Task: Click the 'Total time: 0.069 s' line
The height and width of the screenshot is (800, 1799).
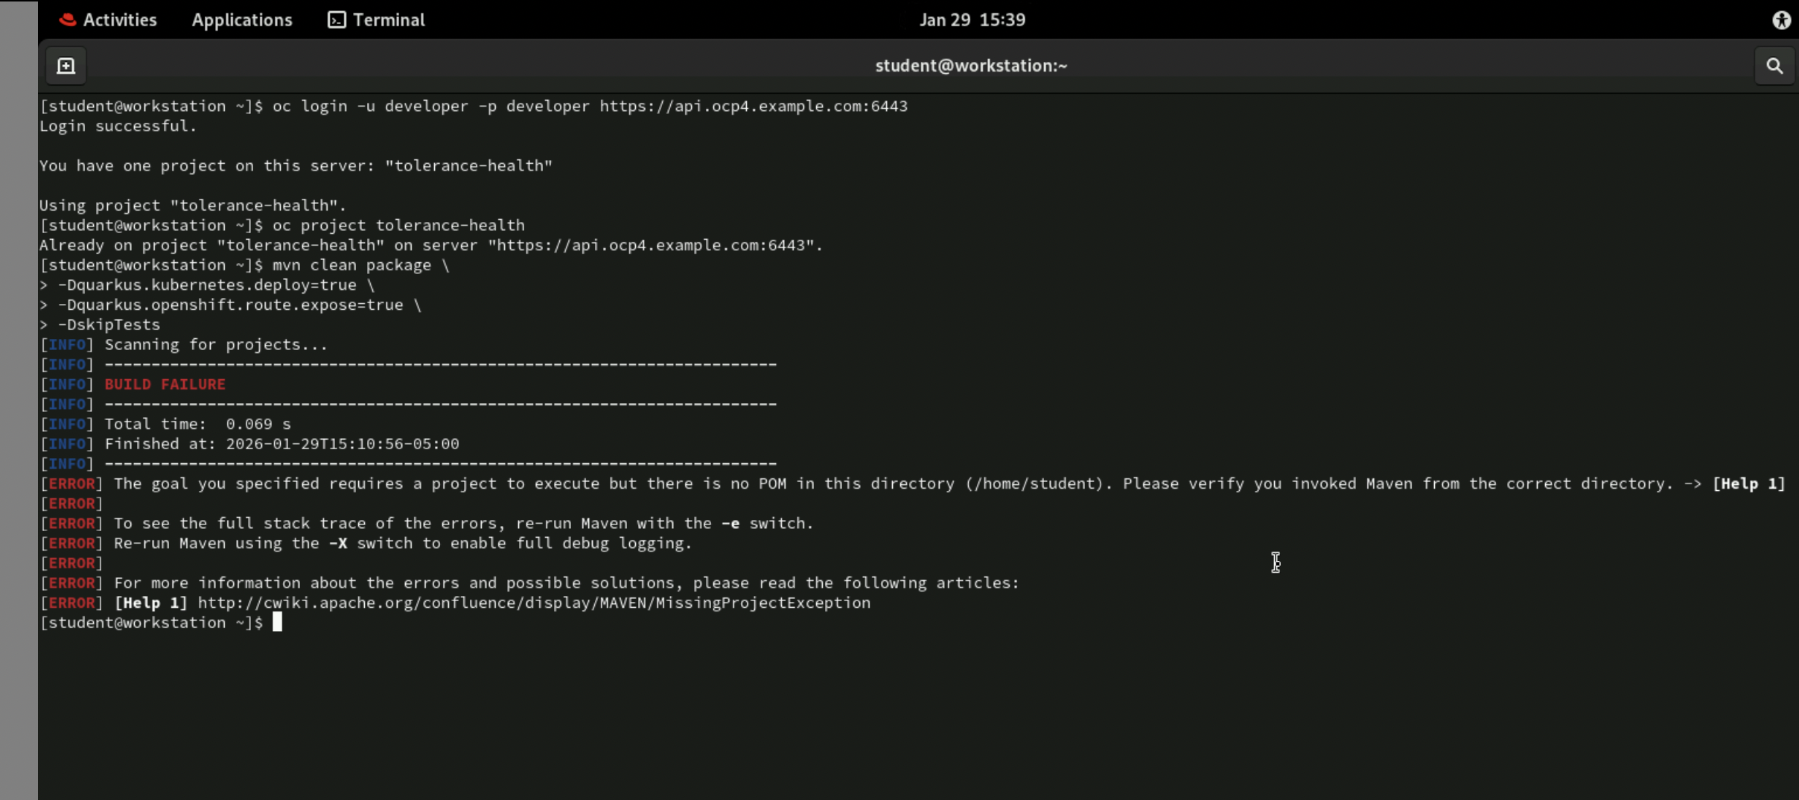Action: tap(197, 425)
